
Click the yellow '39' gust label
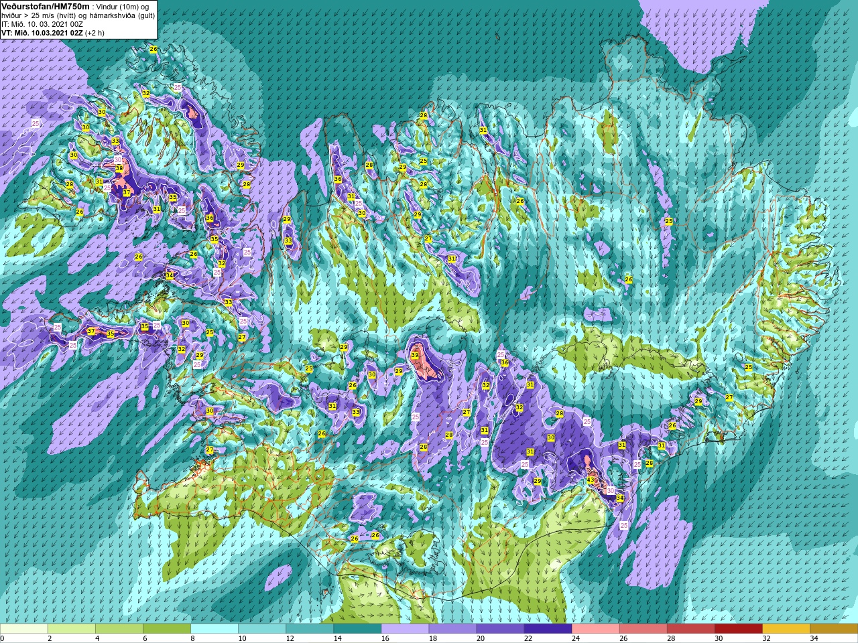[x=415, y=356]
